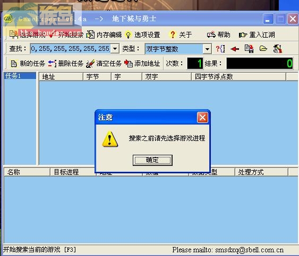Confirm the 注意 dialog with 确定
Screen dimensions: 299x256
click(x=152, y=160)
